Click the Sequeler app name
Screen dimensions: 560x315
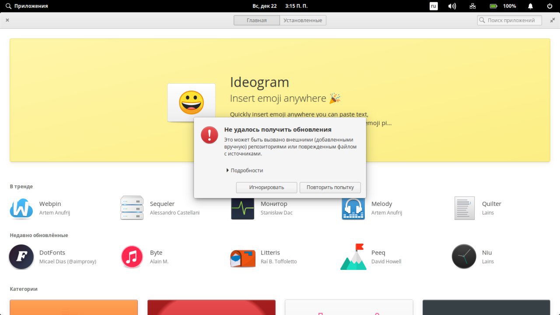pos(162,204)
